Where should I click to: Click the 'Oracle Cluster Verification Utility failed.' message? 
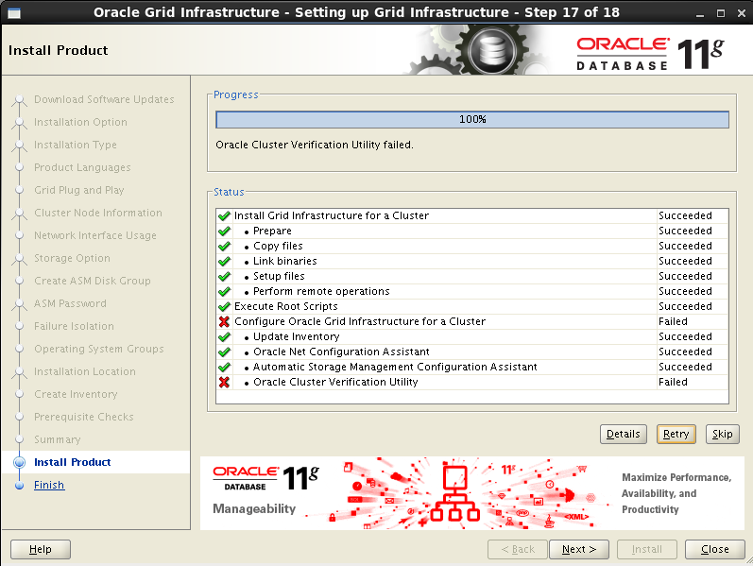pos(315,146)
